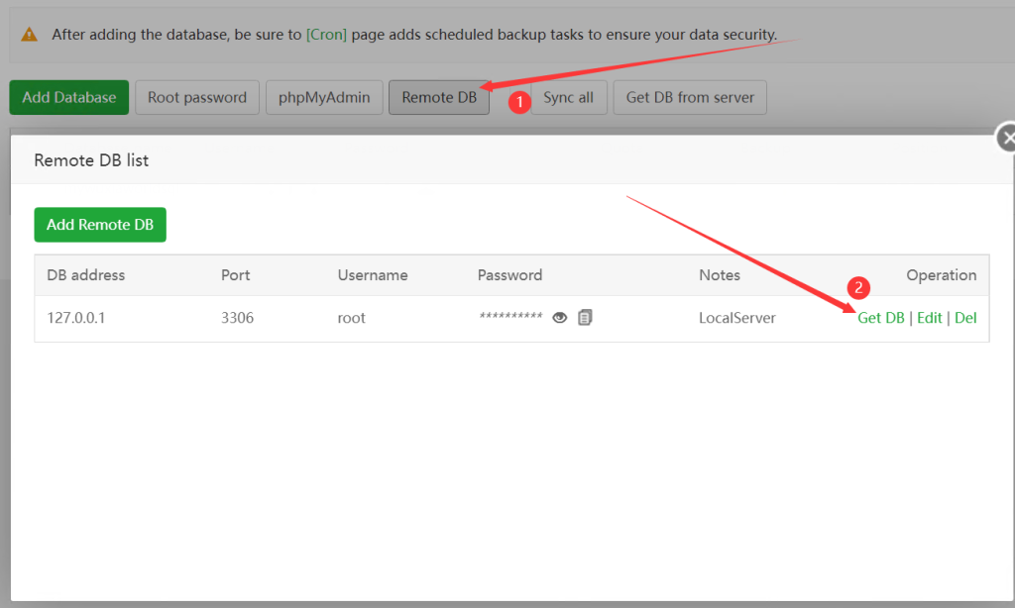Launch phpMyAdmin from the toolbar

(324, 98)
